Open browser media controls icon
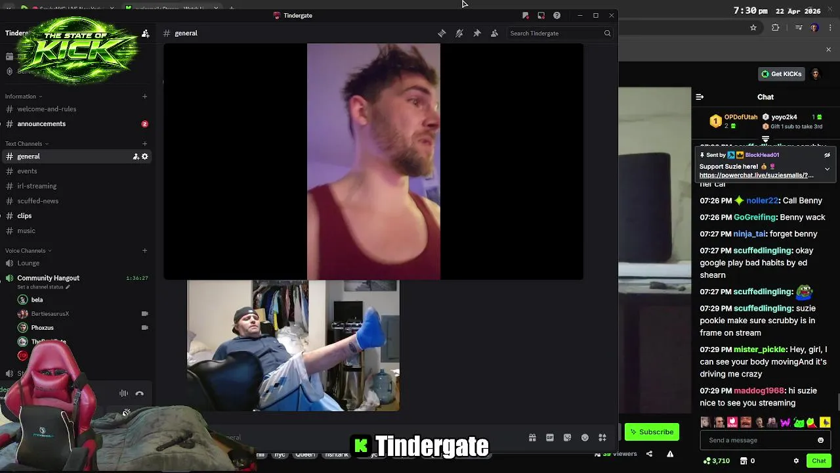The image size is (840, 473). tap(799, 28)
